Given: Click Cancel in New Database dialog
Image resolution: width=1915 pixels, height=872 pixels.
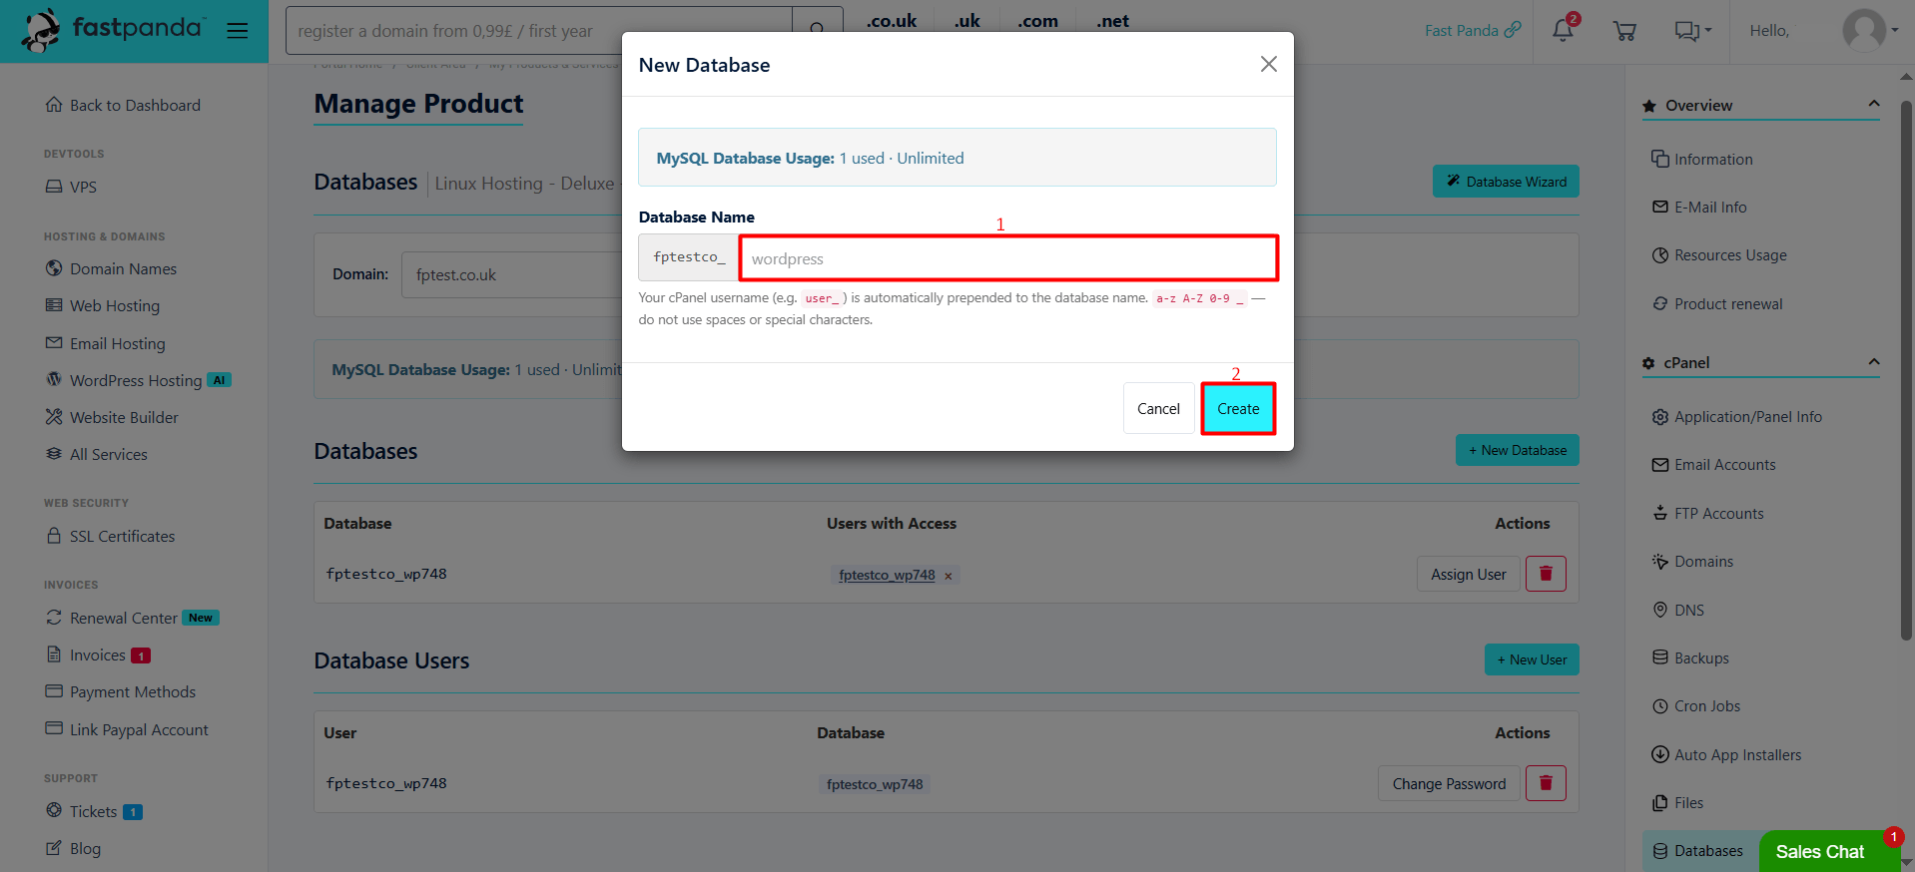Looking at the screenshot, I should 1158,409.
